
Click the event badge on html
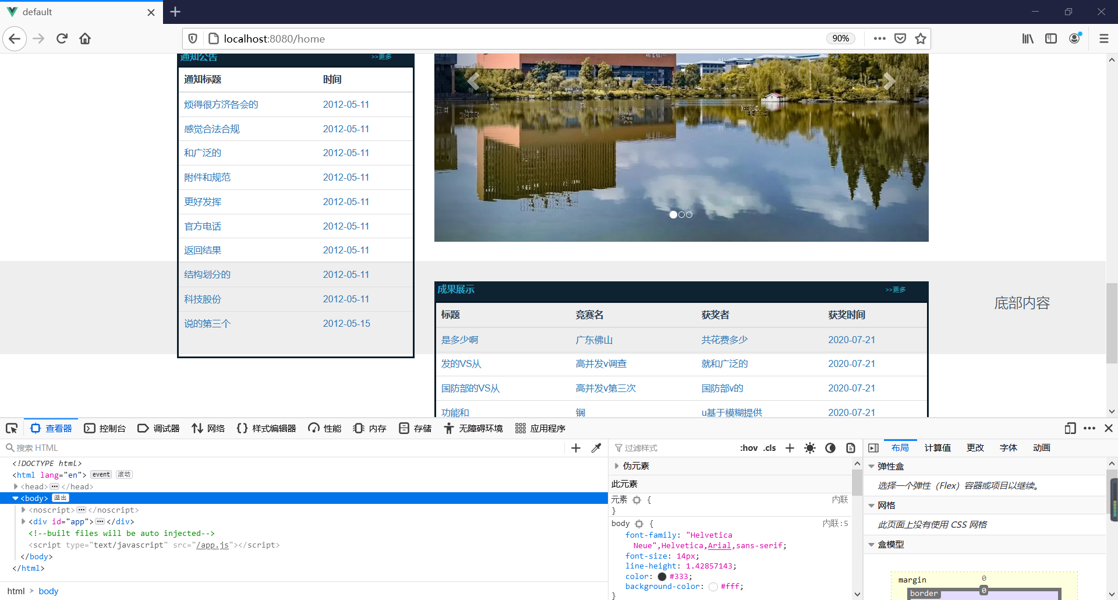pos(101,475)
